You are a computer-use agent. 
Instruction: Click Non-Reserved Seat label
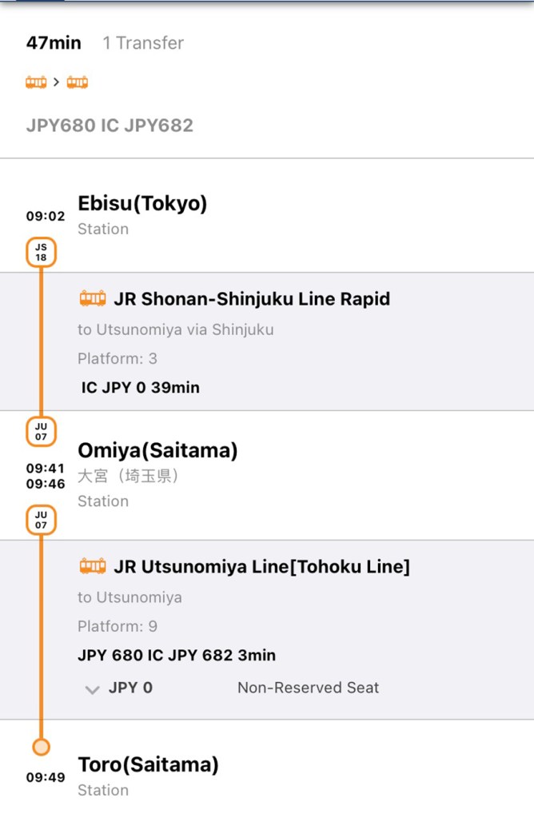click(308, 688)
